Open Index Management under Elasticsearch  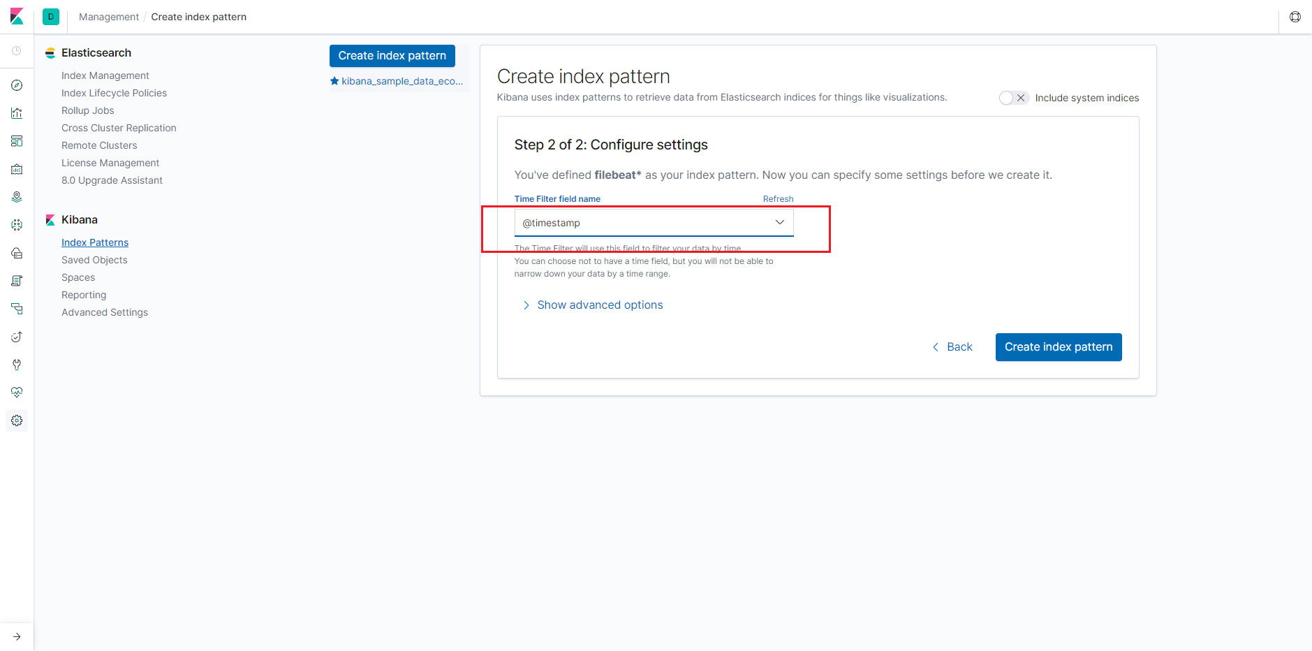click(105, 75)
